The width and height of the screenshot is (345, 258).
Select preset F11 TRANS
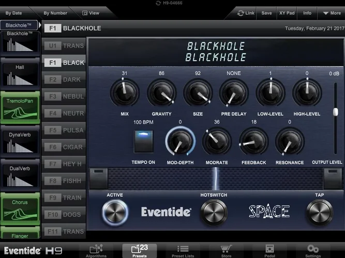(64, 232)
